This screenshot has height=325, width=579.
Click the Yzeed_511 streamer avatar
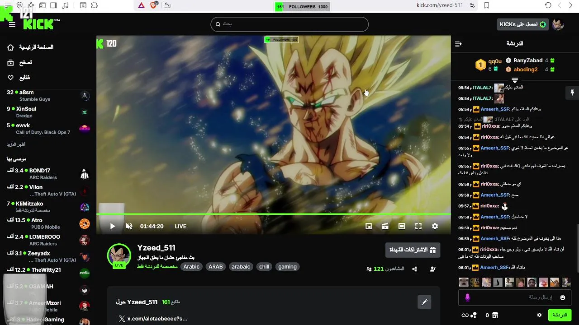(x=119, y=255)
